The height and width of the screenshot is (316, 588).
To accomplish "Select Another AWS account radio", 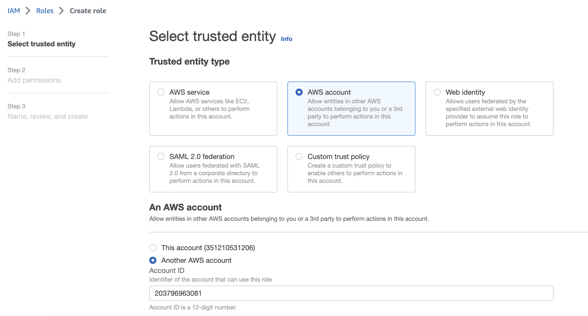I will 153,260.
